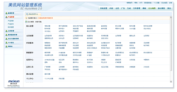The width and height of the screenshot is (177, 92).
Task: Open 计划任务 under 运营工具
Action: click(146, 67)
